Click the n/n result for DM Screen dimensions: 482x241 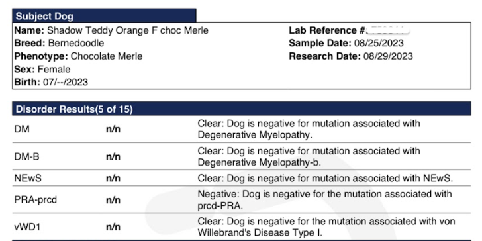click(113, 129)
